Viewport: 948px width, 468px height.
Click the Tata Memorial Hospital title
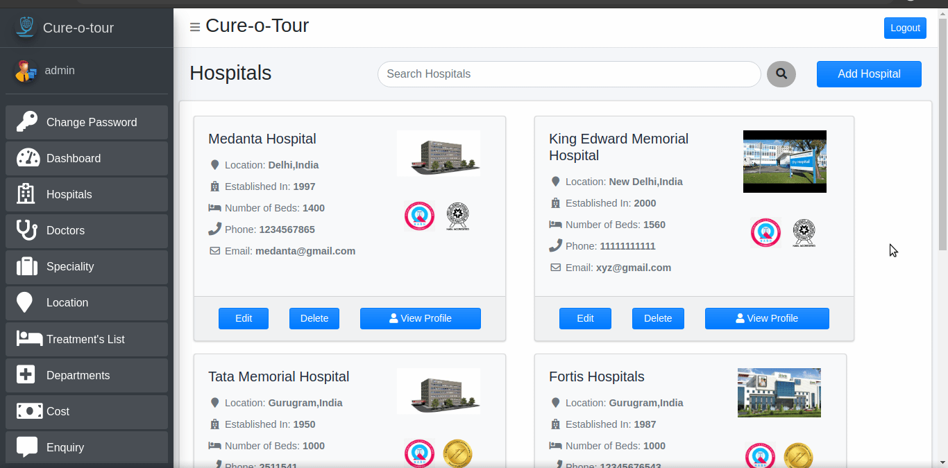[278, 376]
